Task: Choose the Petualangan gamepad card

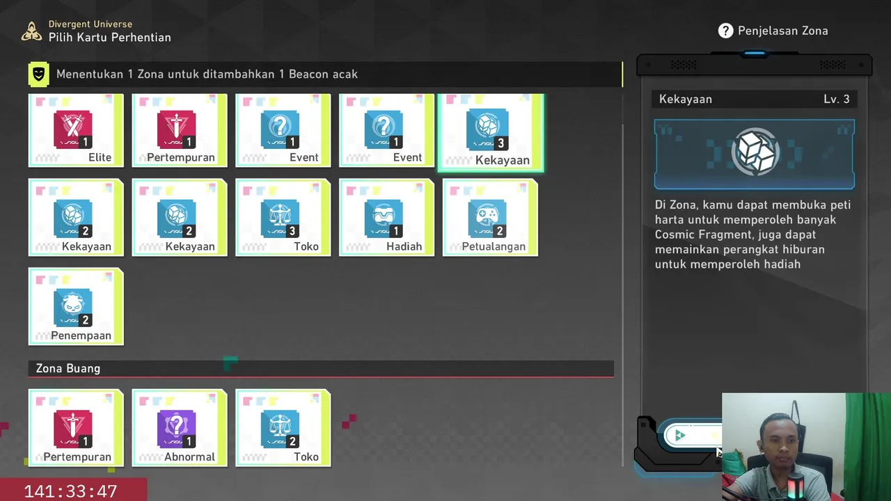Action: tap(490, 218)
